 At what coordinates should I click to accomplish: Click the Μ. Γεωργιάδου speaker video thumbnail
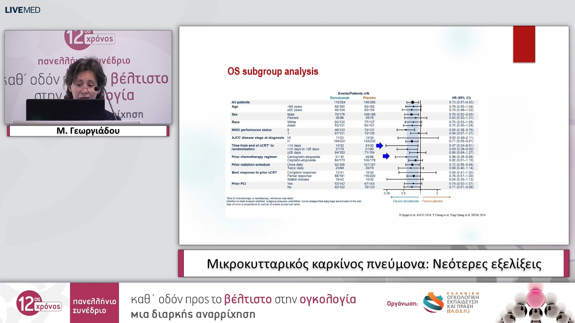[x=88, y=76]
